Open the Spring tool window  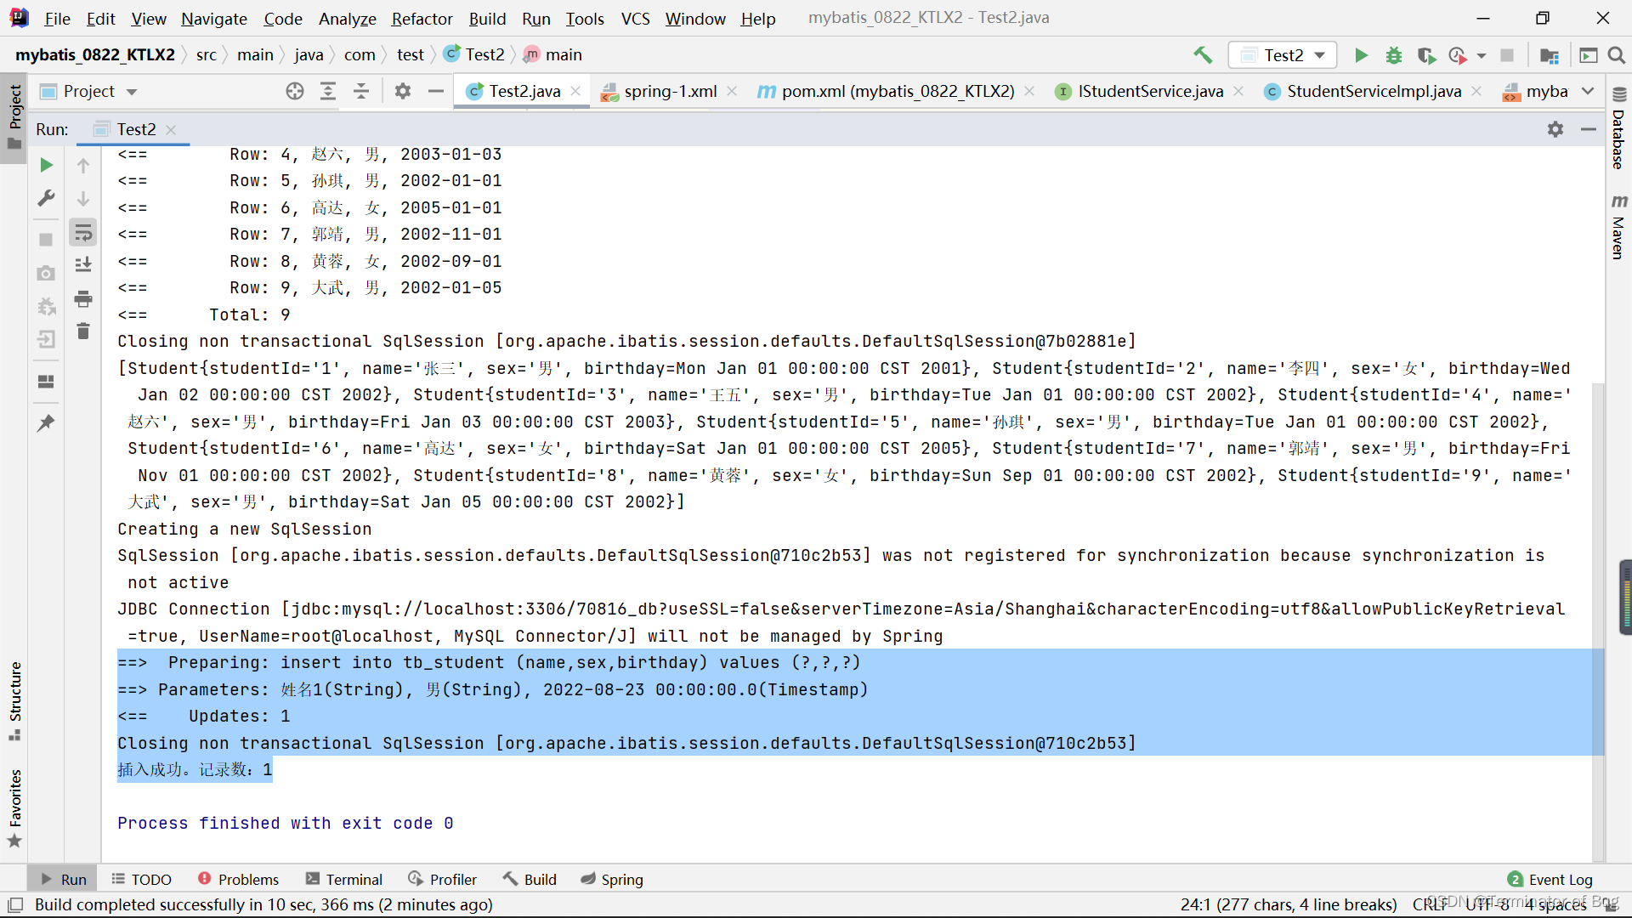coord(612,880)
